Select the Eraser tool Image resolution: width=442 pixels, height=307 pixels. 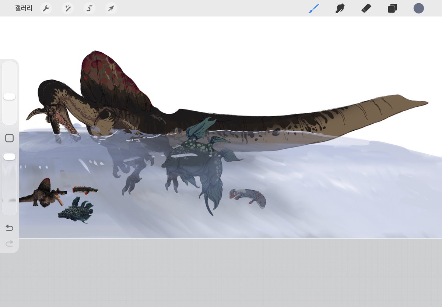click(x=366, y=8)
